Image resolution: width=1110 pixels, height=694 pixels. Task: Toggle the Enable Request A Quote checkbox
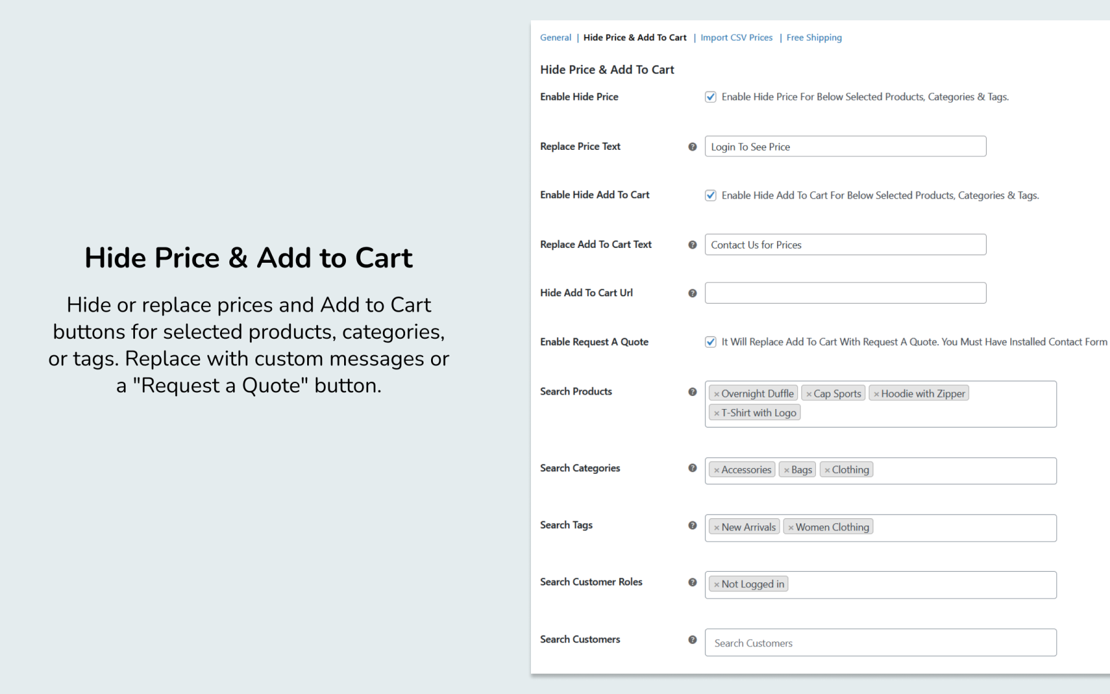click(710, 342)
